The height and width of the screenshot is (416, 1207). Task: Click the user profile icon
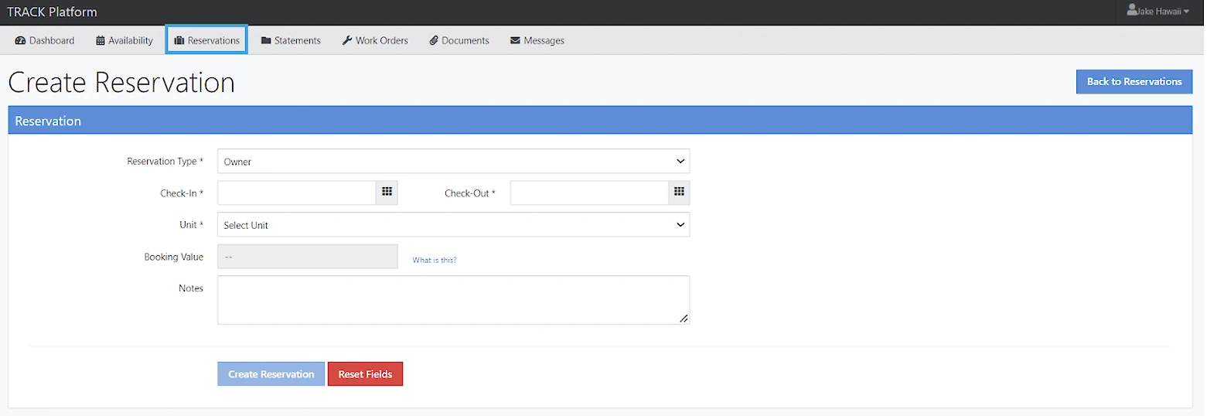coord(1132,11)
